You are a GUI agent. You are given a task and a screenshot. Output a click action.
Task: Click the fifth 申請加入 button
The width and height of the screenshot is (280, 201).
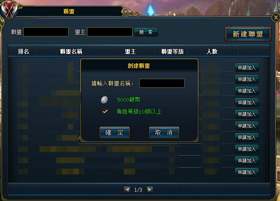click(247, 114)
